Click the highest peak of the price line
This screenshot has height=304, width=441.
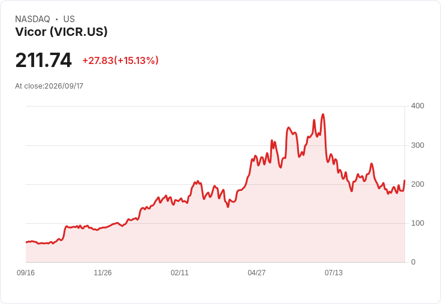(x=323, y=114)
